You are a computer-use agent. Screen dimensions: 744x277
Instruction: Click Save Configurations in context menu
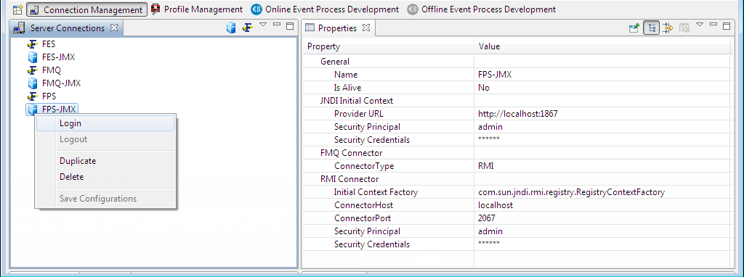coord(105,199)
